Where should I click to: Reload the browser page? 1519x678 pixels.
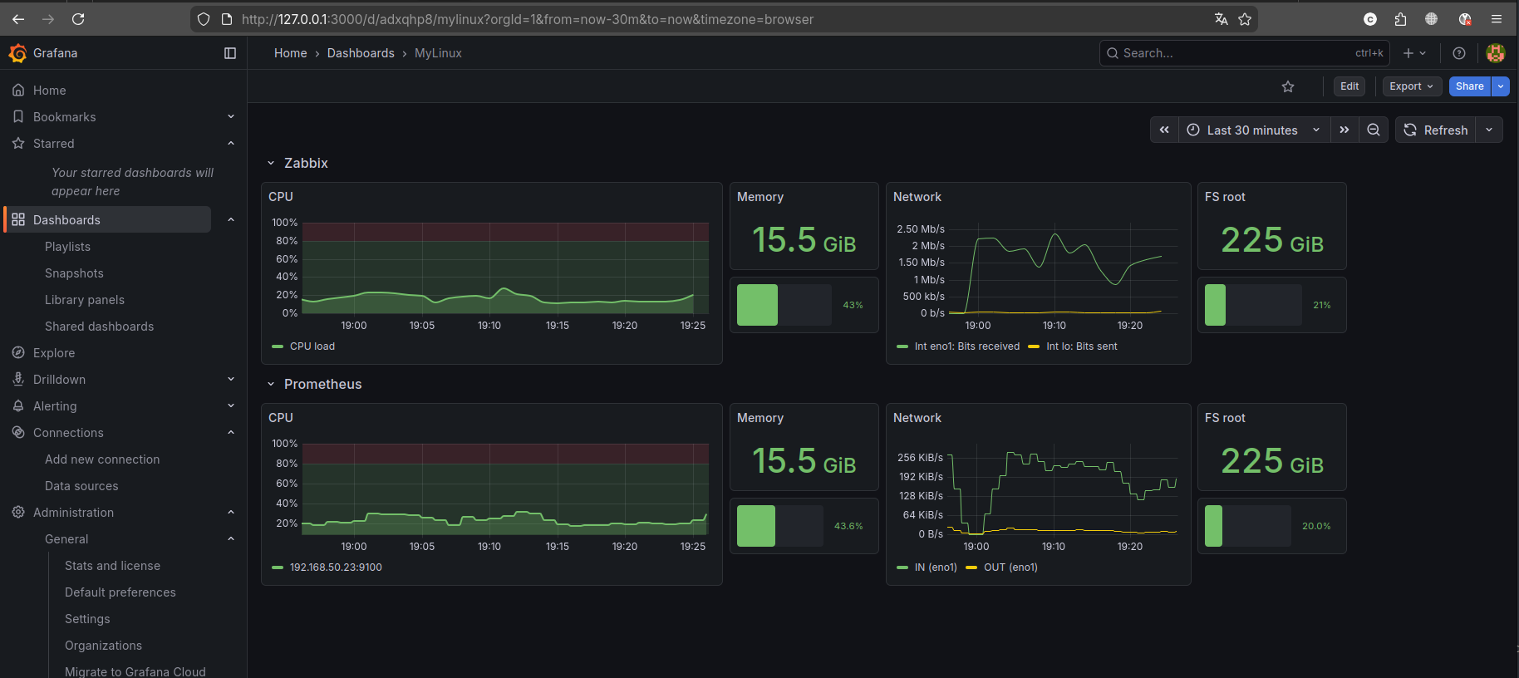point(78,19)
